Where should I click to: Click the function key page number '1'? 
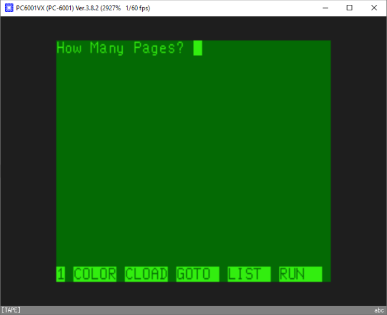[x=60, y=274]
